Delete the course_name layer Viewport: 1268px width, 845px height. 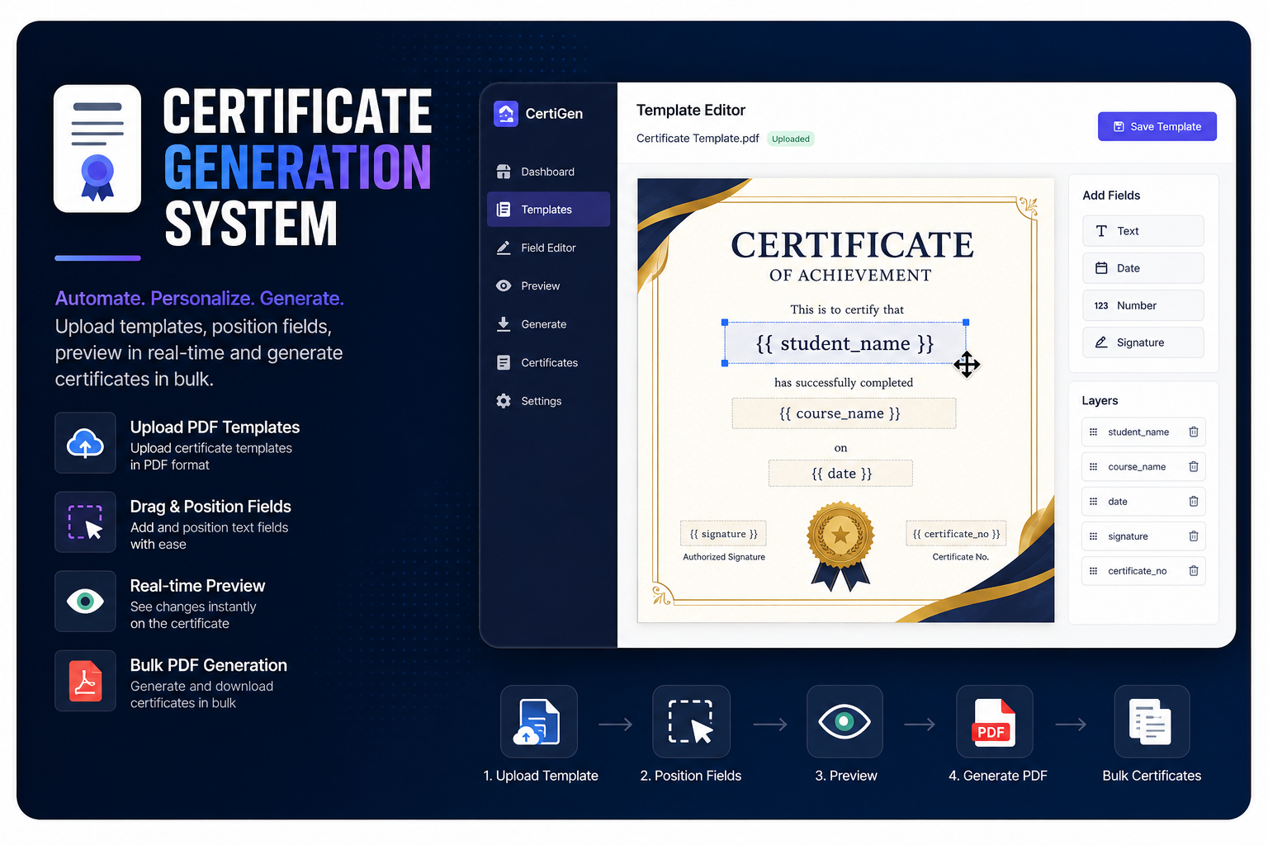1193,466
